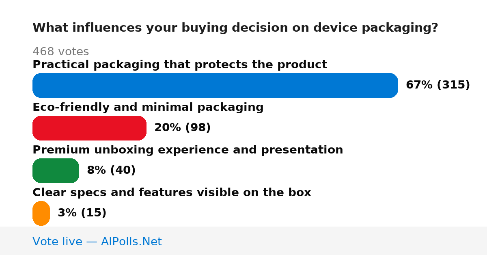
Task: Click the red 20% poll bar
Action: click(89, 128)
